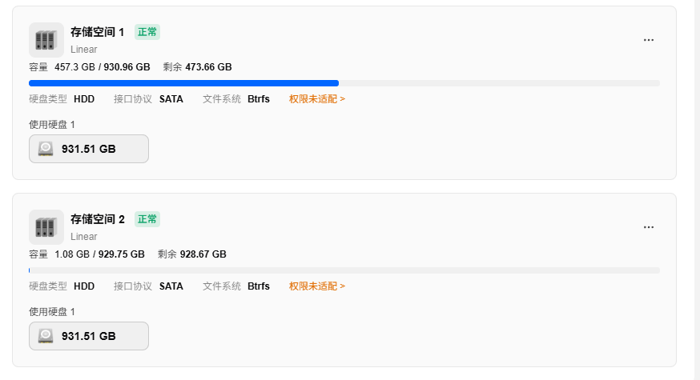This screenshot has width=700, height=380.
Task: Click the nearly empty usage bar of 存储空间 2
Action: coord(344,270)
